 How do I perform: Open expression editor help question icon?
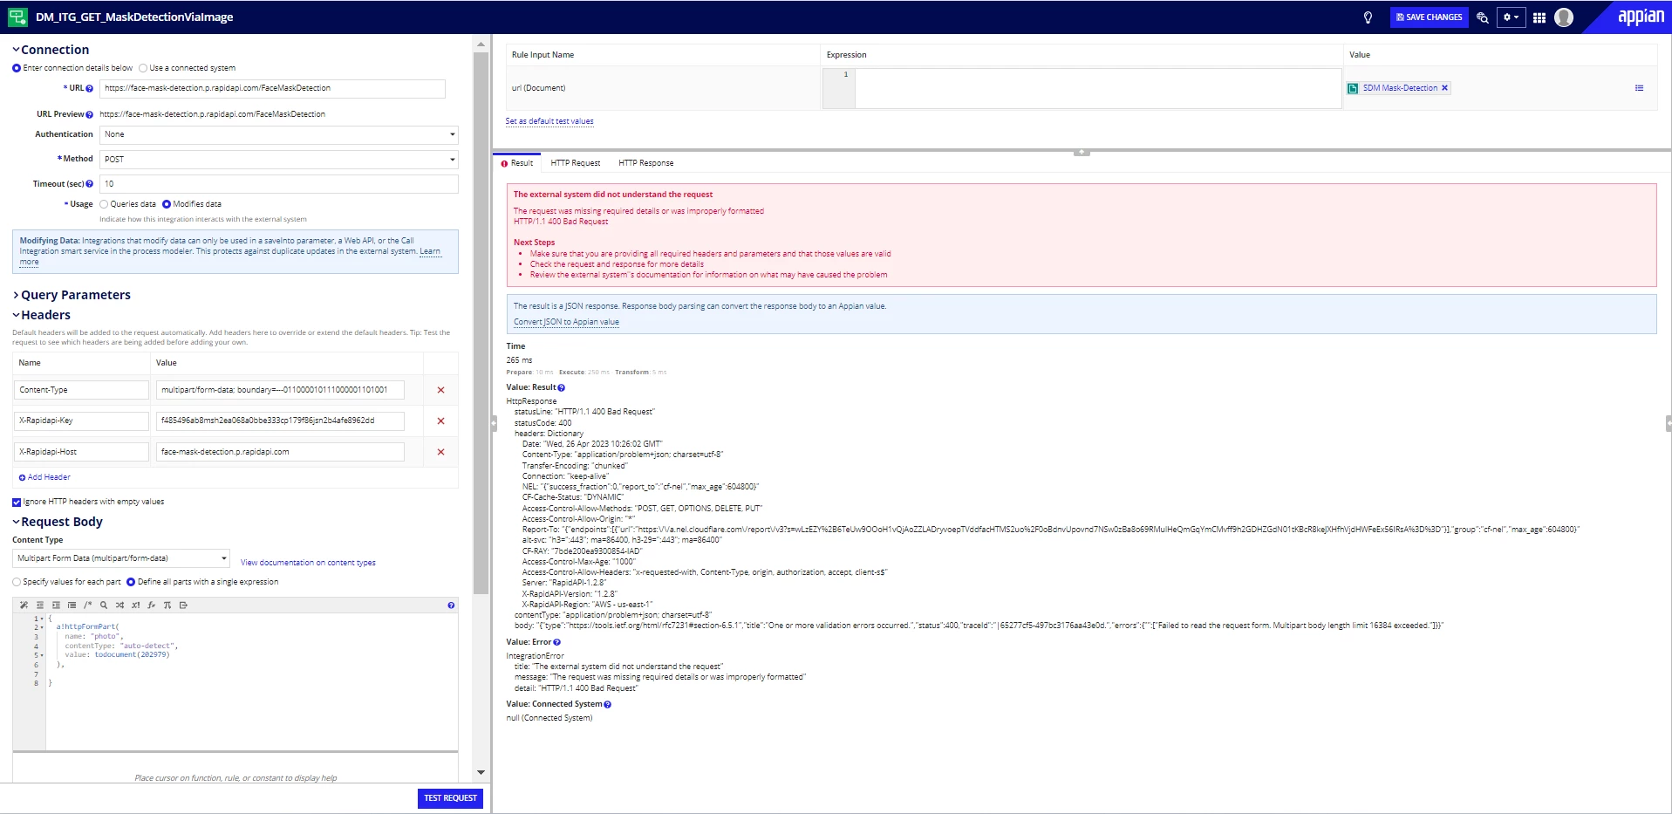(451, 605)
